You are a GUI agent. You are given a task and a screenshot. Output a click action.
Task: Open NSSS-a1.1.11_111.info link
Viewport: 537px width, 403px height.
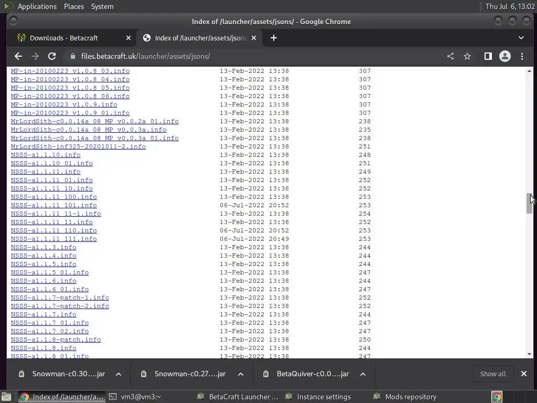(x=54, y=239)
